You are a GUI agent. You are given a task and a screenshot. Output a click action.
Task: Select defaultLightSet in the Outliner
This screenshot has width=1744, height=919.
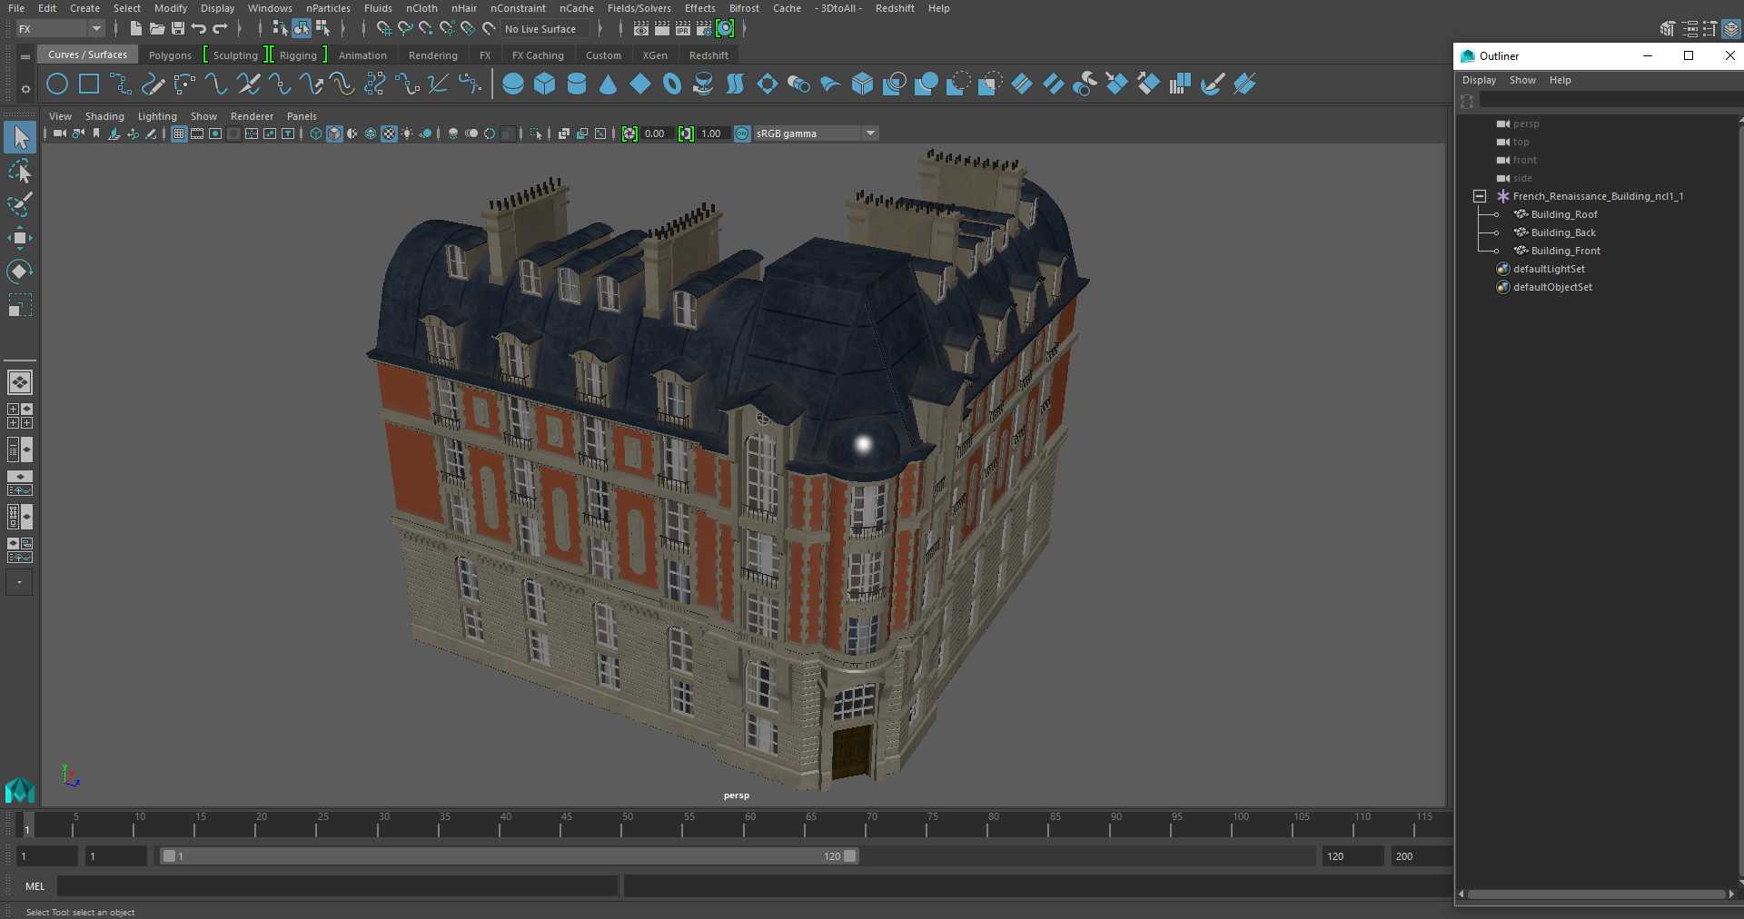point(1548,269)
